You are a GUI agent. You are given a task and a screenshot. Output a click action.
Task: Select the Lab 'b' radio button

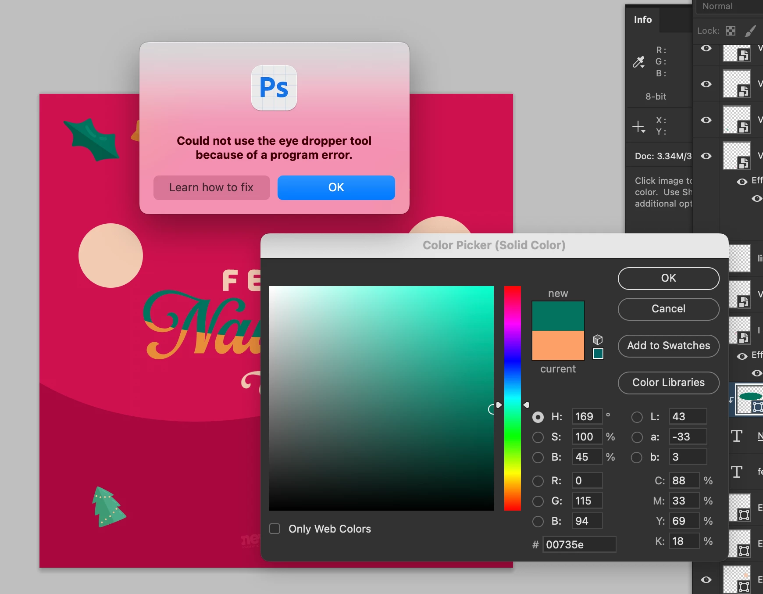pos(637,457)
